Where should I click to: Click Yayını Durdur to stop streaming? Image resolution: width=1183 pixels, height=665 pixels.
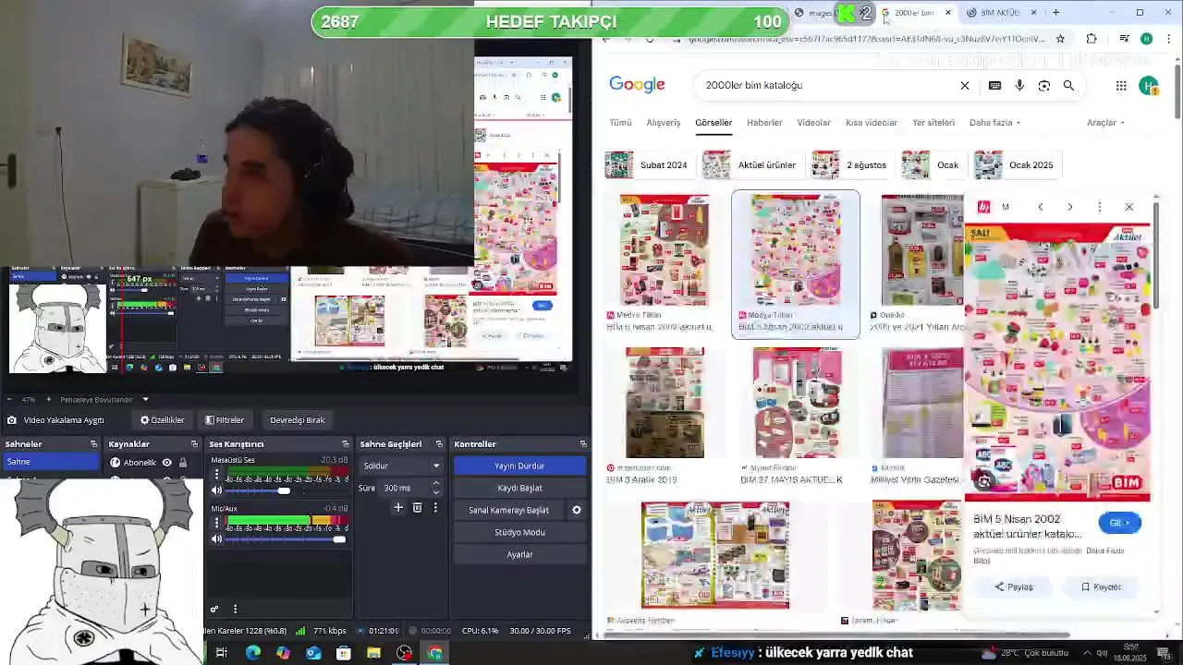tap(519, 465)
